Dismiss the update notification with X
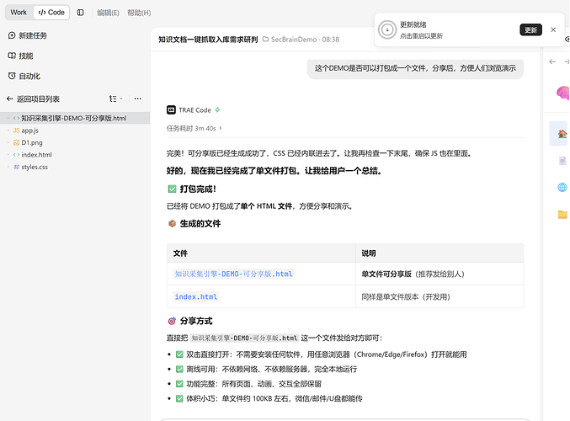The width and height of the screenshot is (570, 421). [553, 29]
